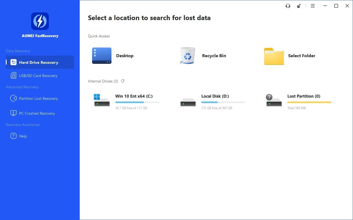The width and height of the screenshot is (353, 220).
Task: Refresh the Internal Drives list
Action: [x=123, y=81]
